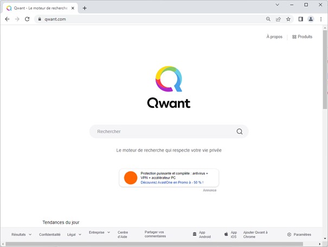Open Partager vos commentaires link
The width and height of the screenshot is (328, 247).
[155, 234]
